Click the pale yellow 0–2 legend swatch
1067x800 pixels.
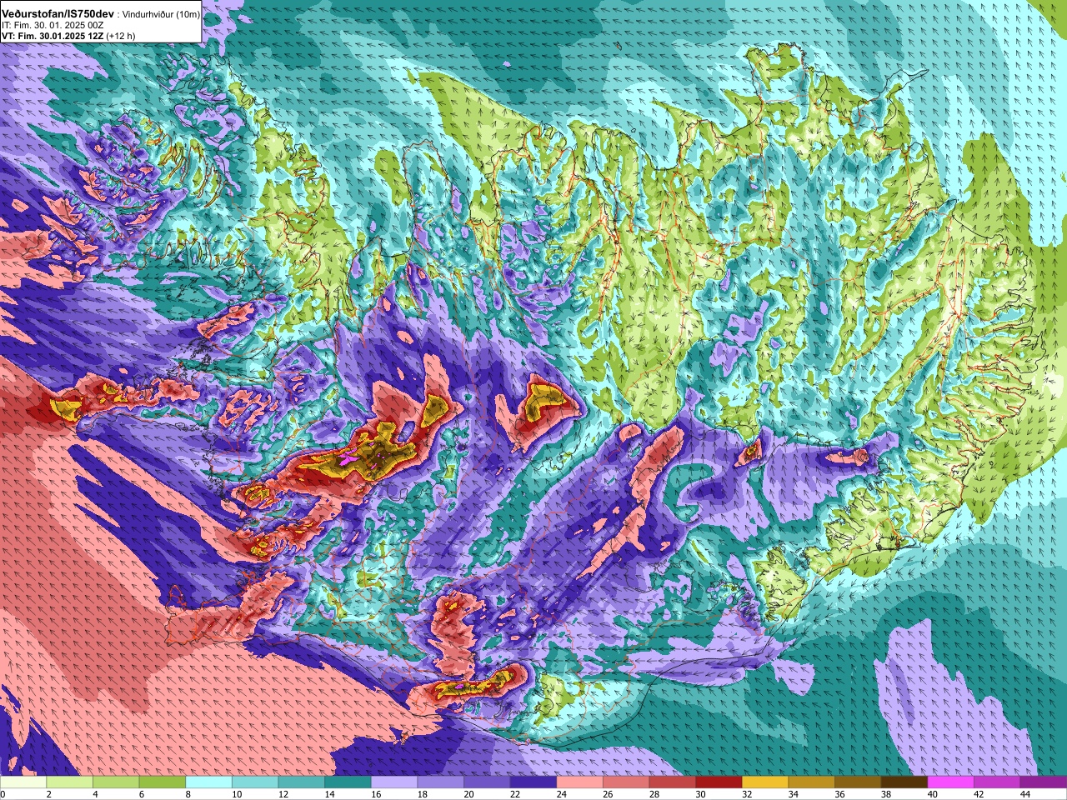23,782
